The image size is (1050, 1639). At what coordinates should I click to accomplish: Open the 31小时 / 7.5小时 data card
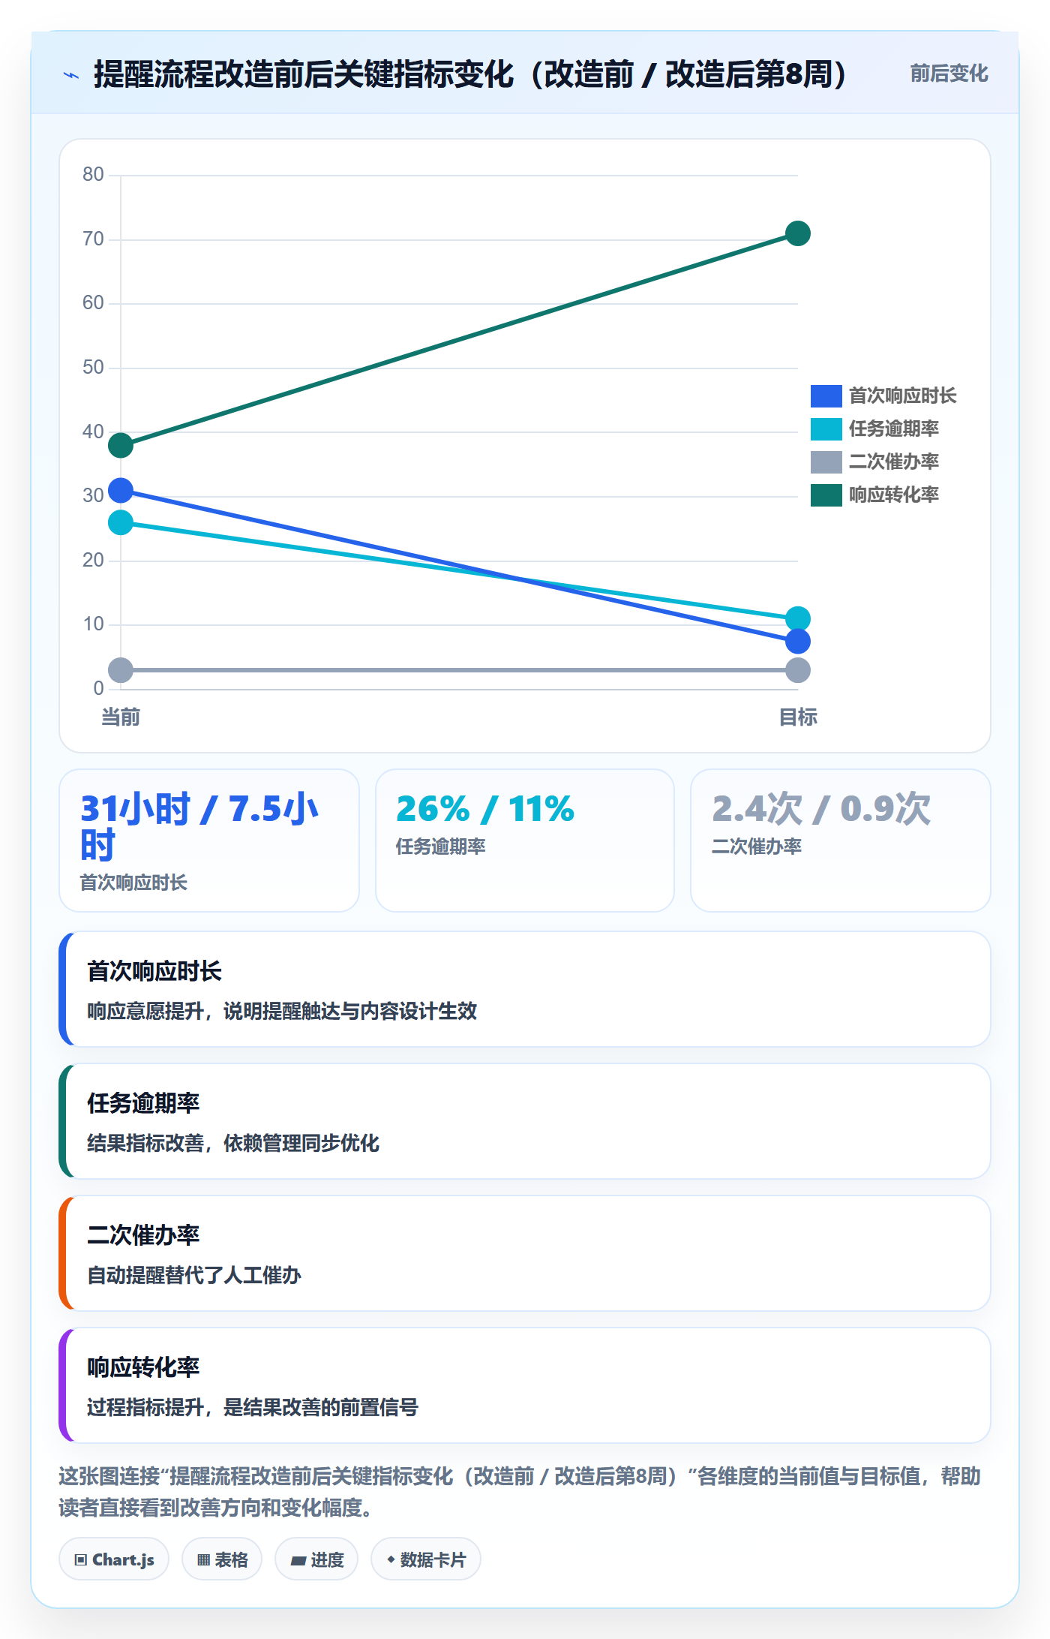coord(209,841)
